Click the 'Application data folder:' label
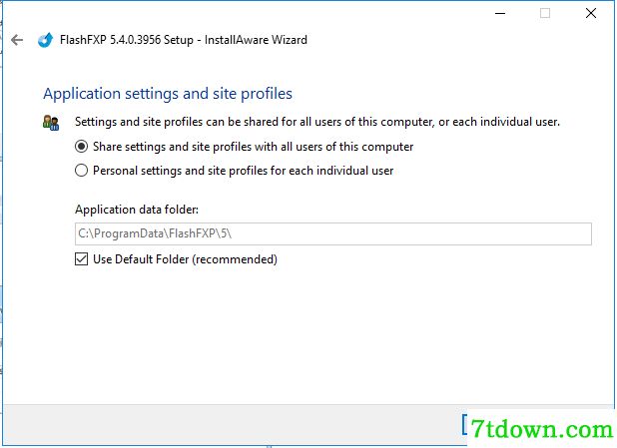 coord(137,210)
